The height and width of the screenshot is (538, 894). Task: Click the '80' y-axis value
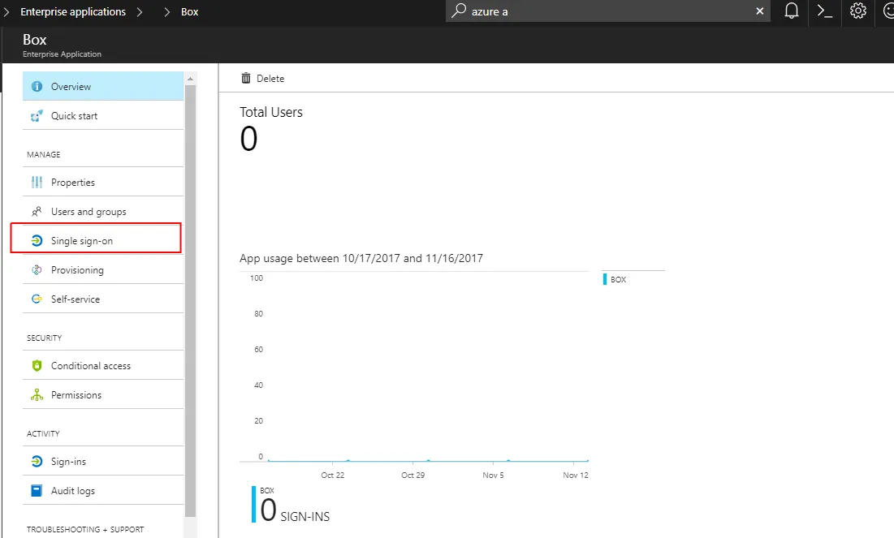tap(259, 314)
